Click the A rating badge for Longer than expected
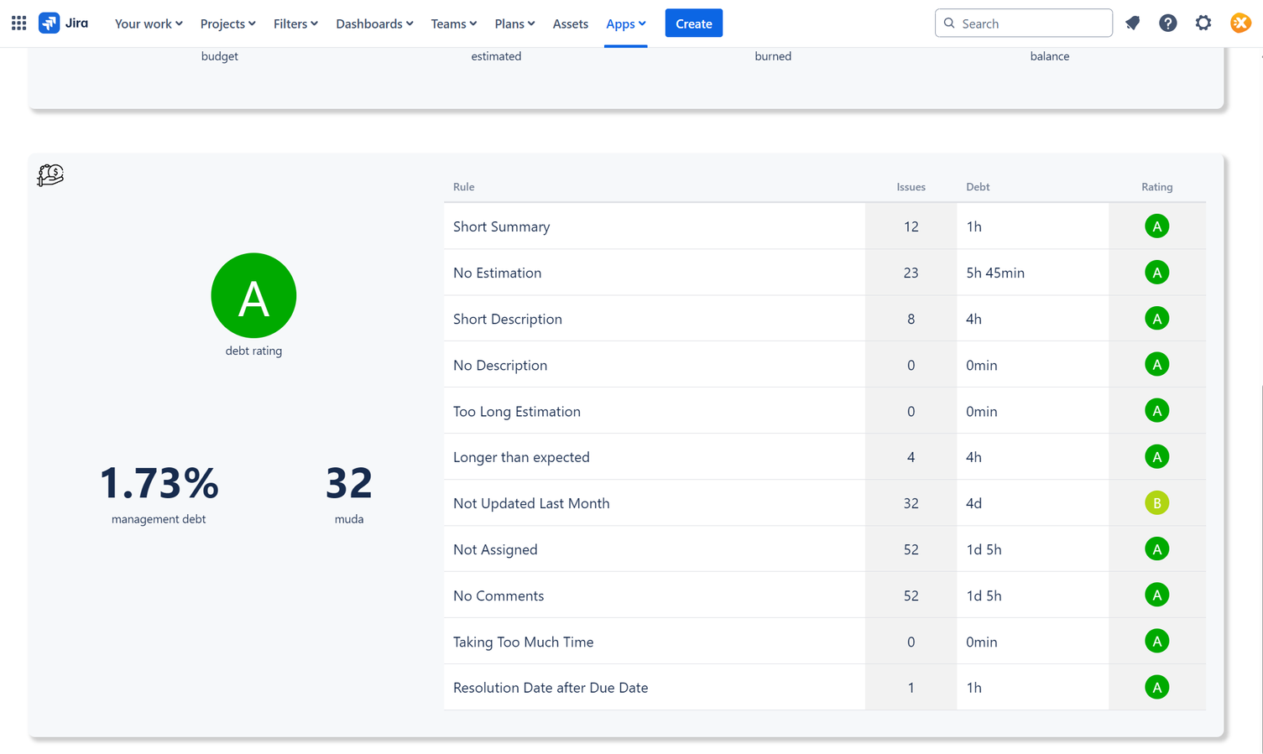The width and height of the screenshot is (1263, 754). pos(1156,457)
